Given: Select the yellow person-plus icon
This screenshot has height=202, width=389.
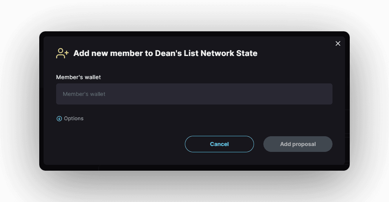Looking at the screenshot, I should tap(62, 53).
